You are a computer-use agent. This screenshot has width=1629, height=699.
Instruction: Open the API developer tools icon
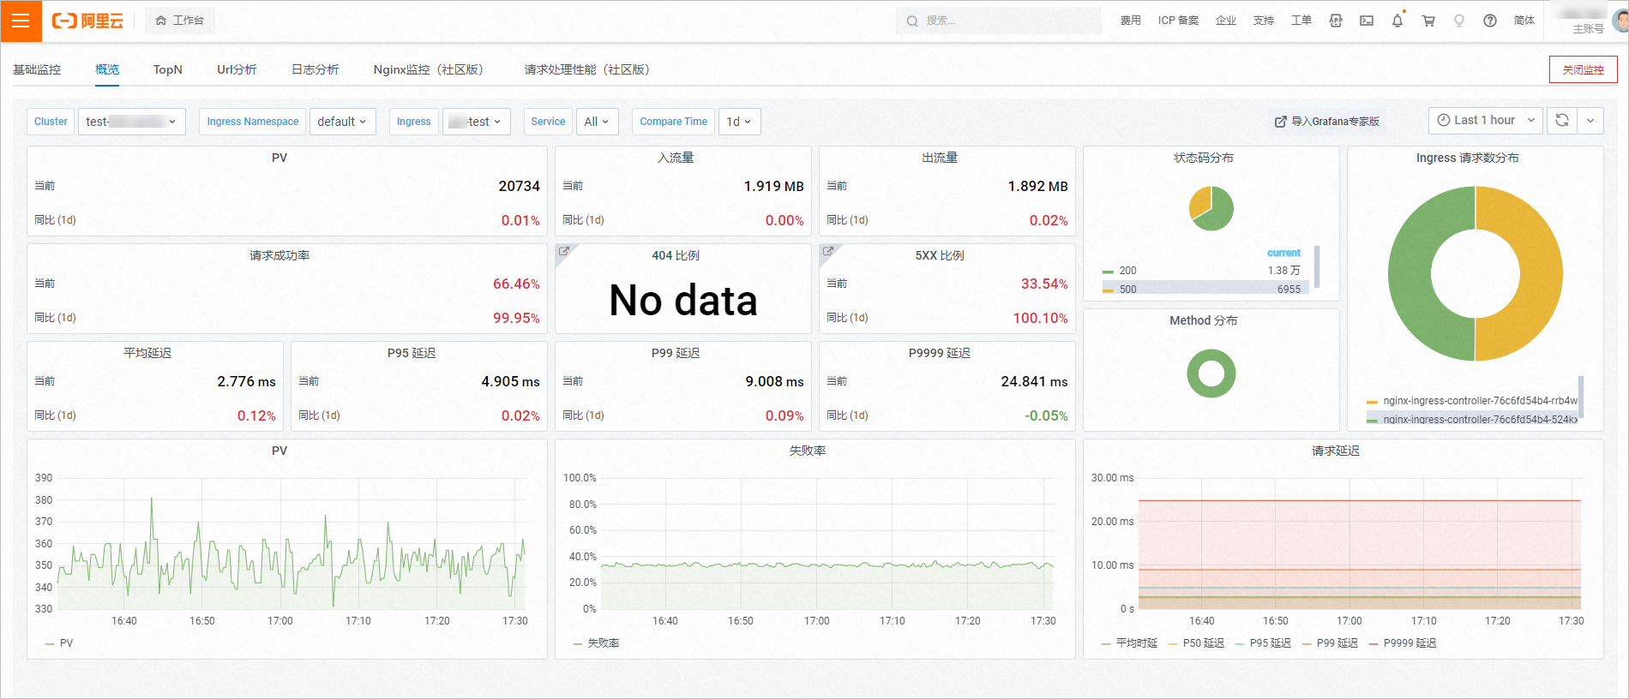point(1336,21)
